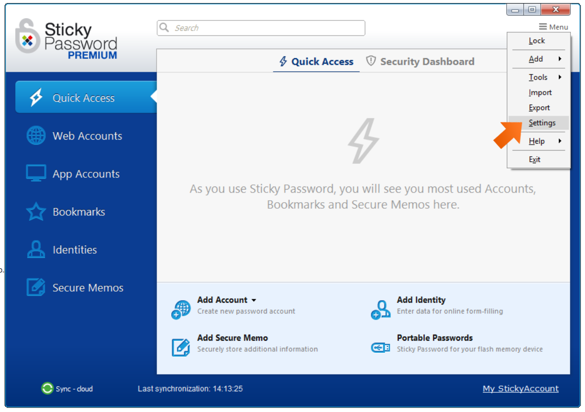This screenshot has height=412, width=585.
Task: Expand the Help submenu arrow
Action: [560, 141]
